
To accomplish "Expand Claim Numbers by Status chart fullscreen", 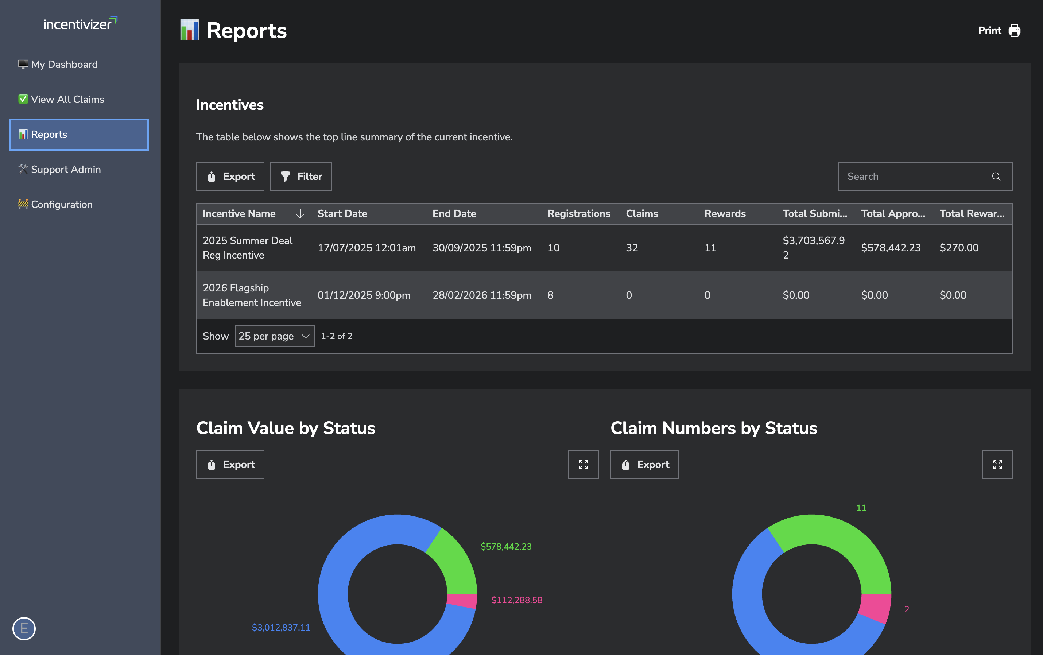I will [x=997, y=464].
